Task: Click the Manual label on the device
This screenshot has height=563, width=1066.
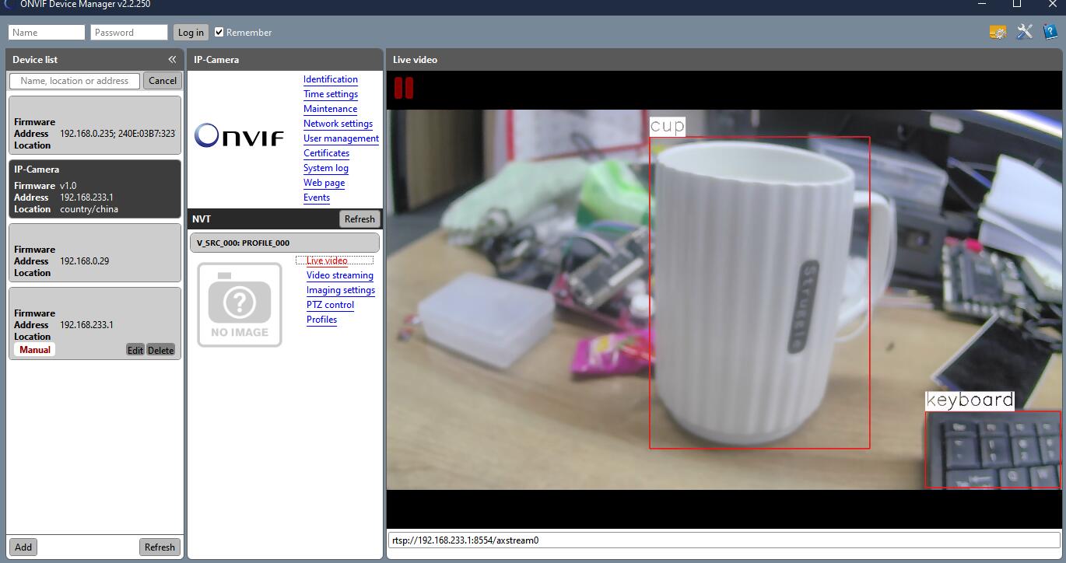Action: coord(35,350)
